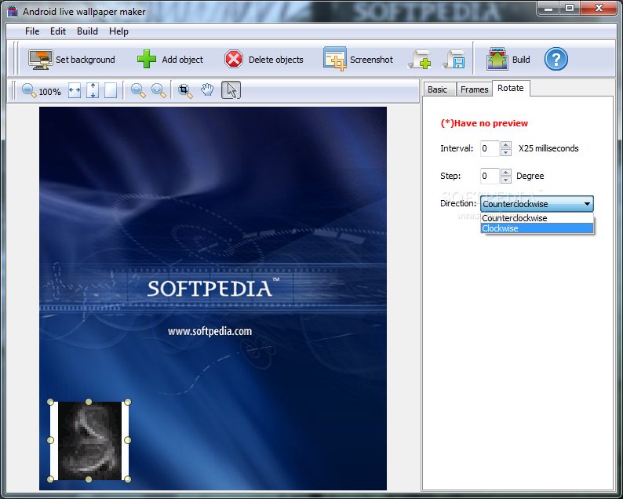The height and width of the screenshot is (499, 623).
Task: Decrease Step degree with down spinner arrow
Action: 506,180
